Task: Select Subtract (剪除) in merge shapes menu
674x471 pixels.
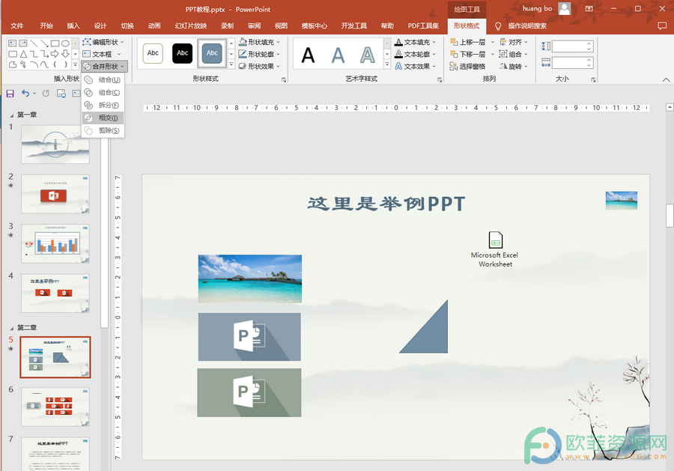Action: (x=103, y=130)
